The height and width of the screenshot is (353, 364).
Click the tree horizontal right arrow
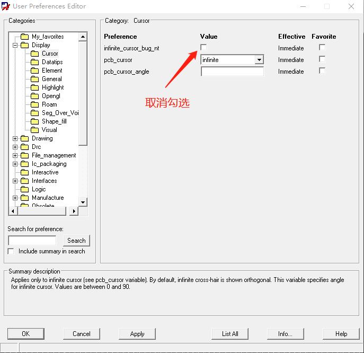coord(74,211)
